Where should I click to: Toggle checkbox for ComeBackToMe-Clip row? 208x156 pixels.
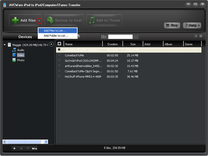[x=59, y=71]
